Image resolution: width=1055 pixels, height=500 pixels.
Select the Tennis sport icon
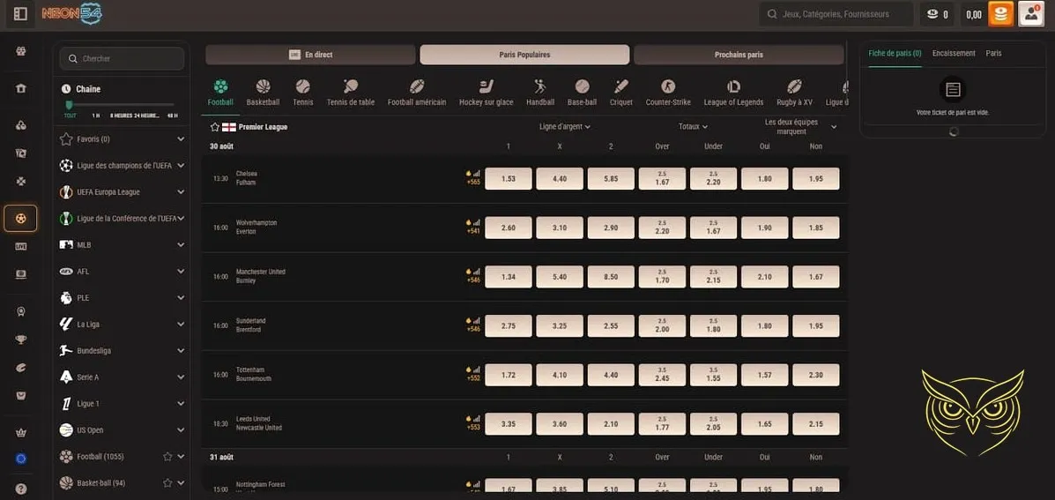pyautogui.click(x=302, y=86)
